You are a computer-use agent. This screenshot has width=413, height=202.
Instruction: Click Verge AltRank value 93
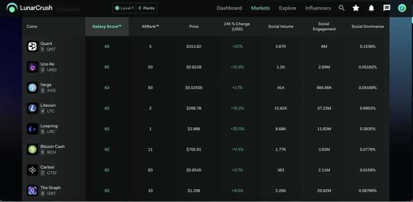pyautogui.click(x=150, y=88)
